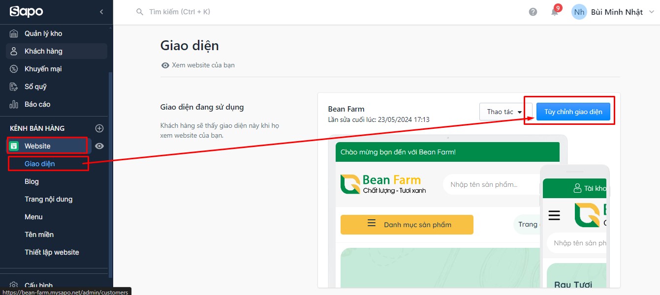Viewport: 660px width, 295px height.
Task: Click the green Website store icon
Action: point(14,146)
